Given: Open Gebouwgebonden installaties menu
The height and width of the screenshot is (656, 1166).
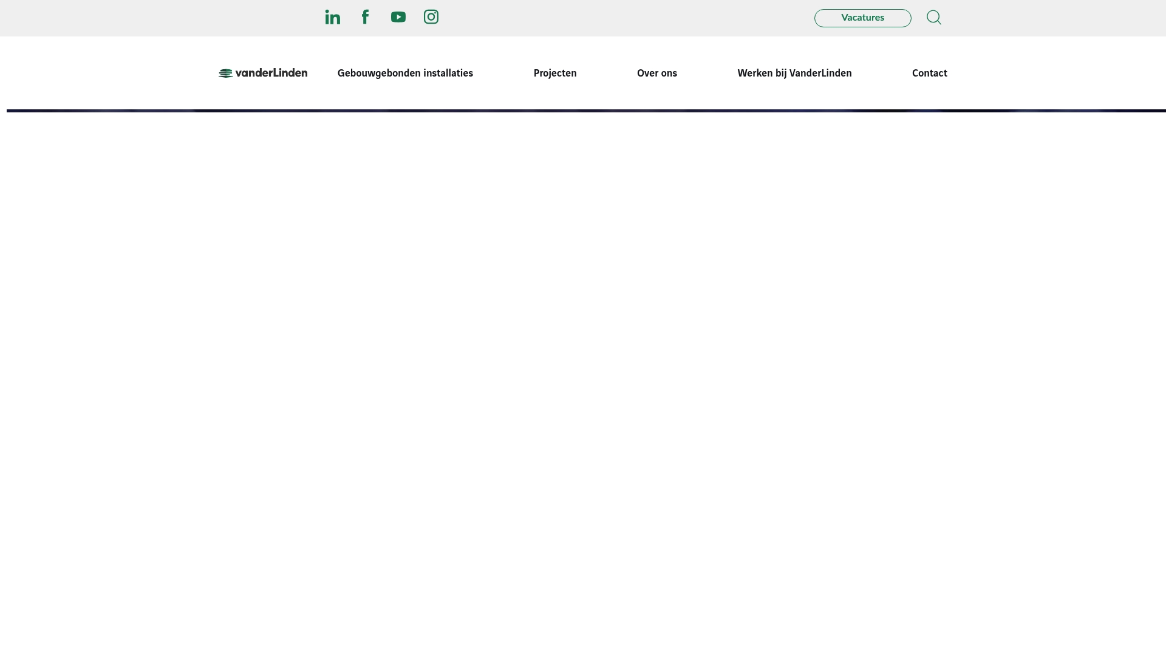Looking at the screenshot, I should (x=405, y=73).
